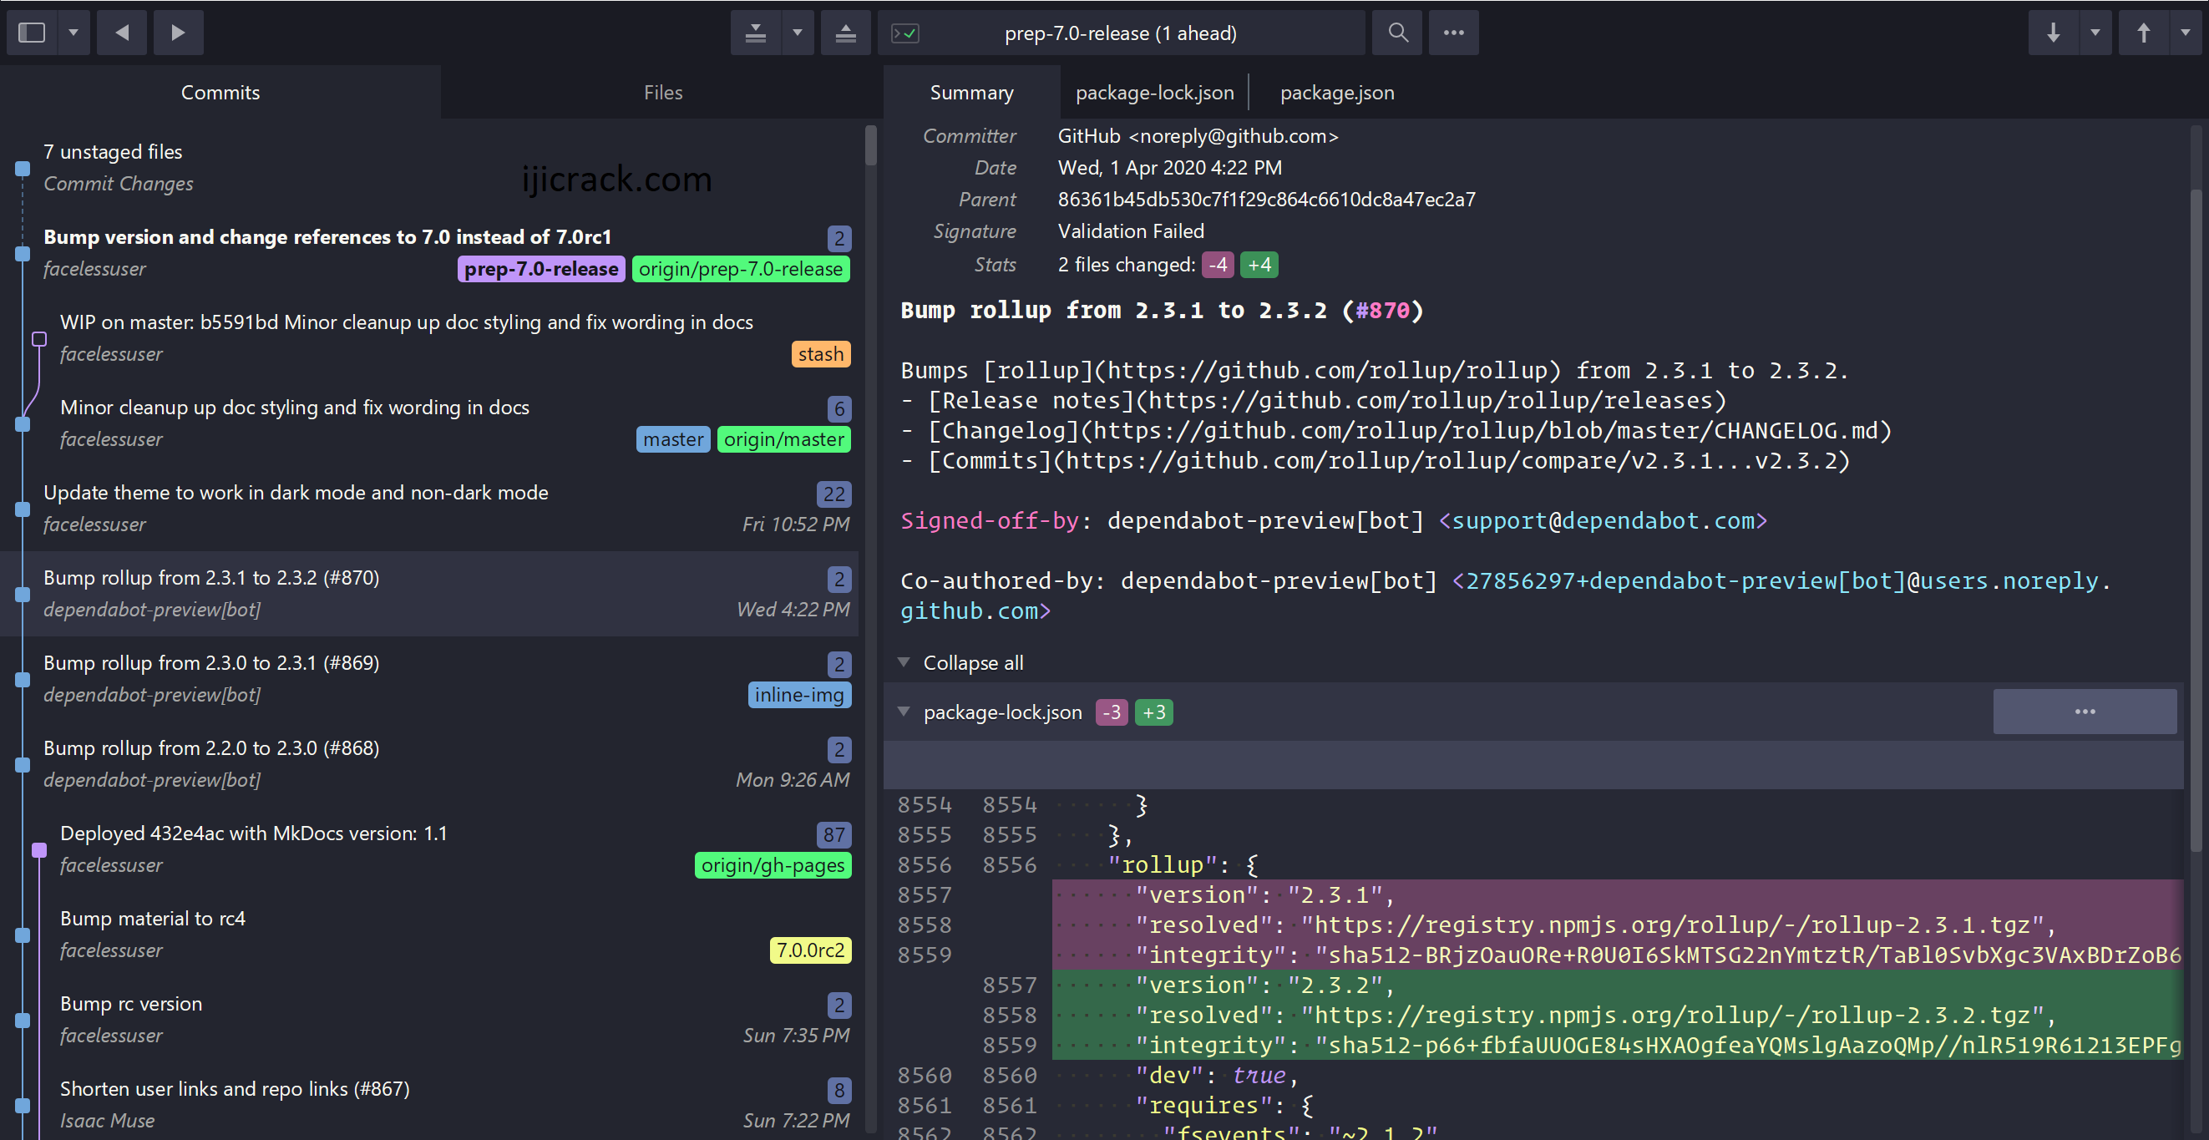Click the upload arrow icon in diff toolbar
Viewport: 2209px width, 1140px height.
(x=2144, y=32)
